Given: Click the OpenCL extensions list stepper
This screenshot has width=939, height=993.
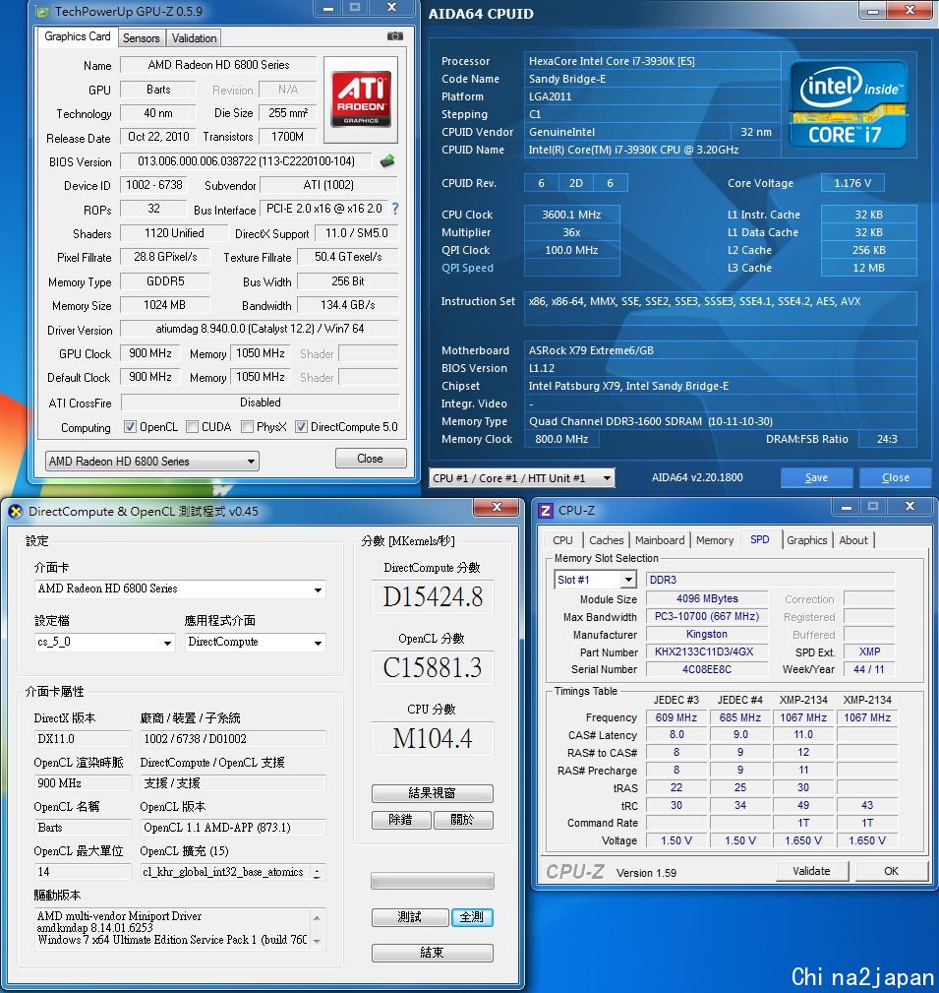Looking at the screenshot, I should pyautogui.click(x=317, y=873).
